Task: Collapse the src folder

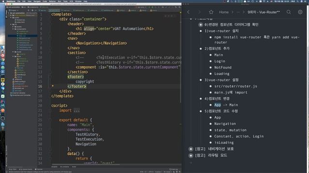Action: (11, 25)
